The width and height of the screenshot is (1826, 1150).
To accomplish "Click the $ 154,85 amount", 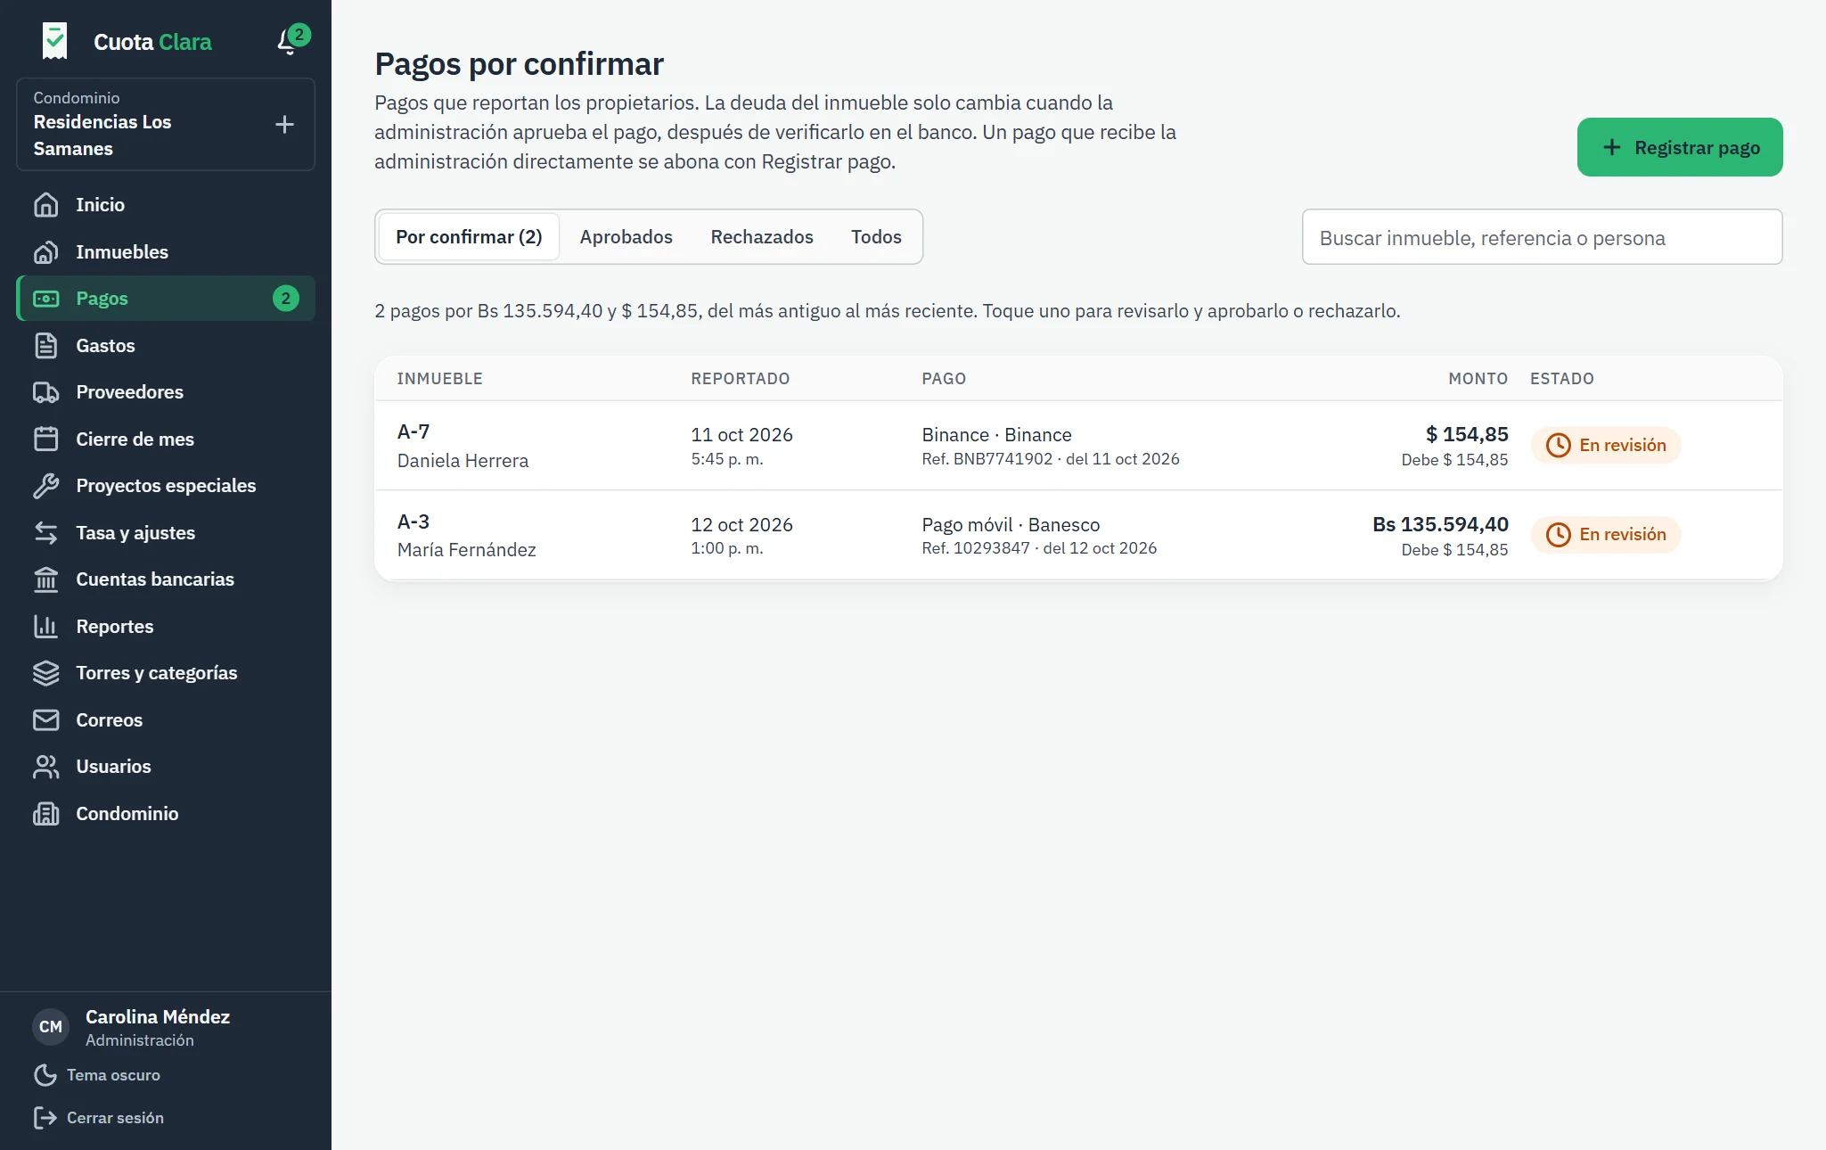I will (1467, 434).
